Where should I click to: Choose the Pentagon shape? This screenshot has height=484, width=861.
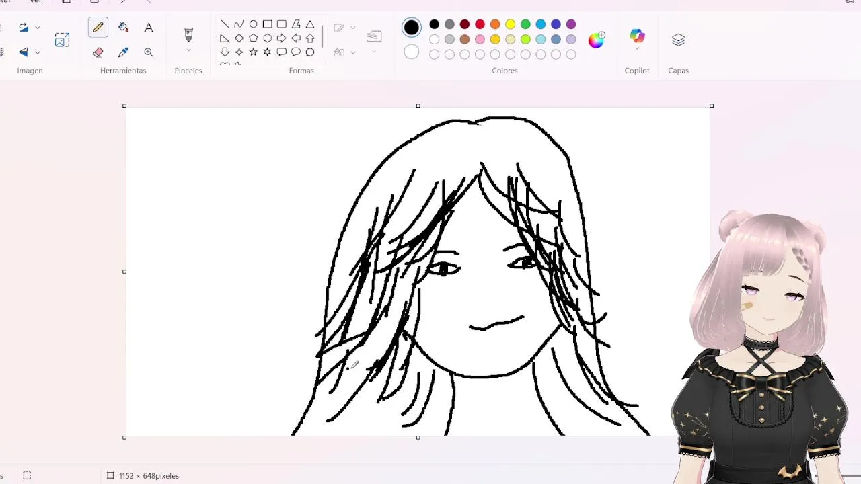253,38
